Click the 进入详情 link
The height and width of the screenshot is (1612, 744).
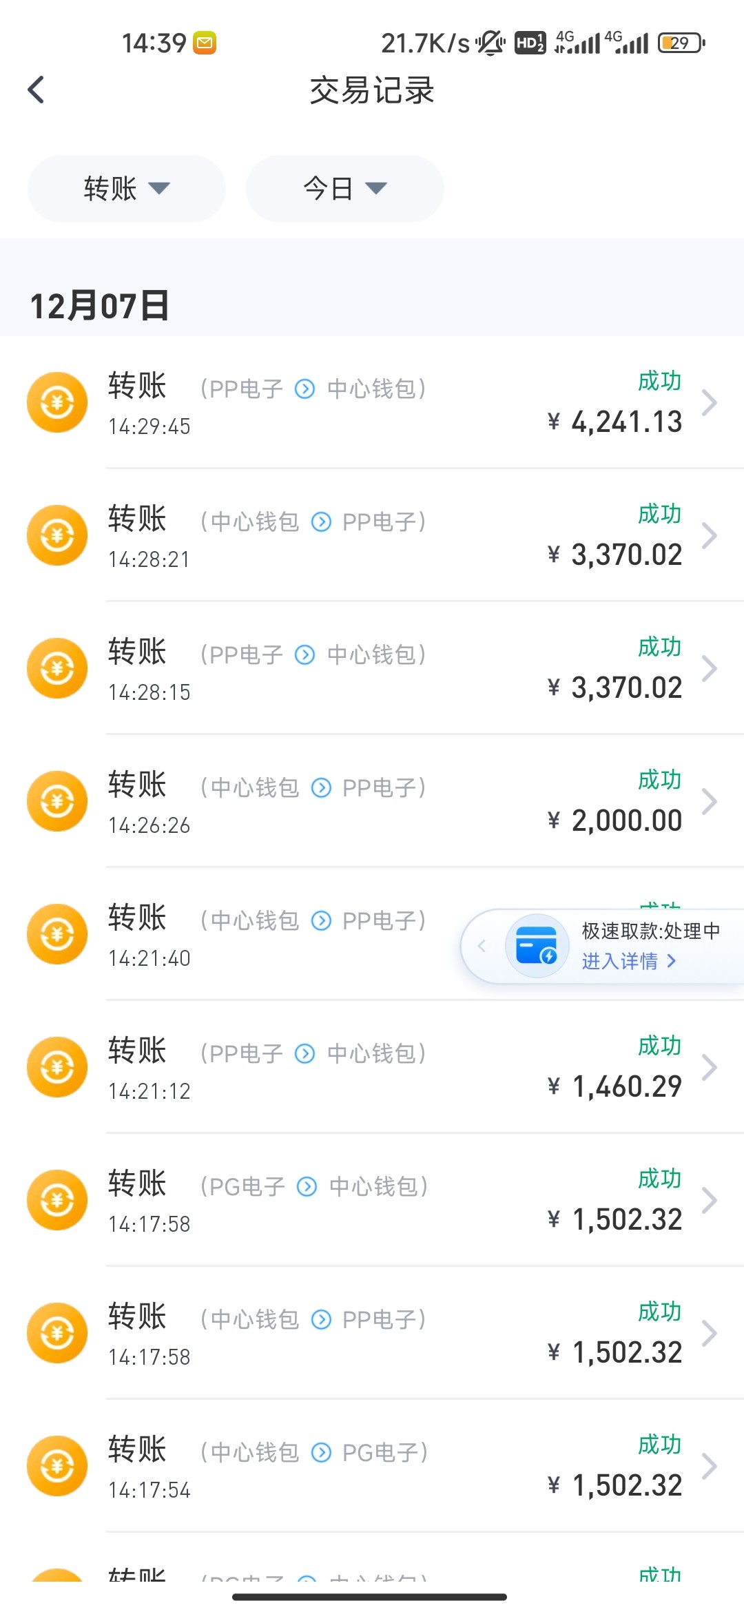[628, 961]
